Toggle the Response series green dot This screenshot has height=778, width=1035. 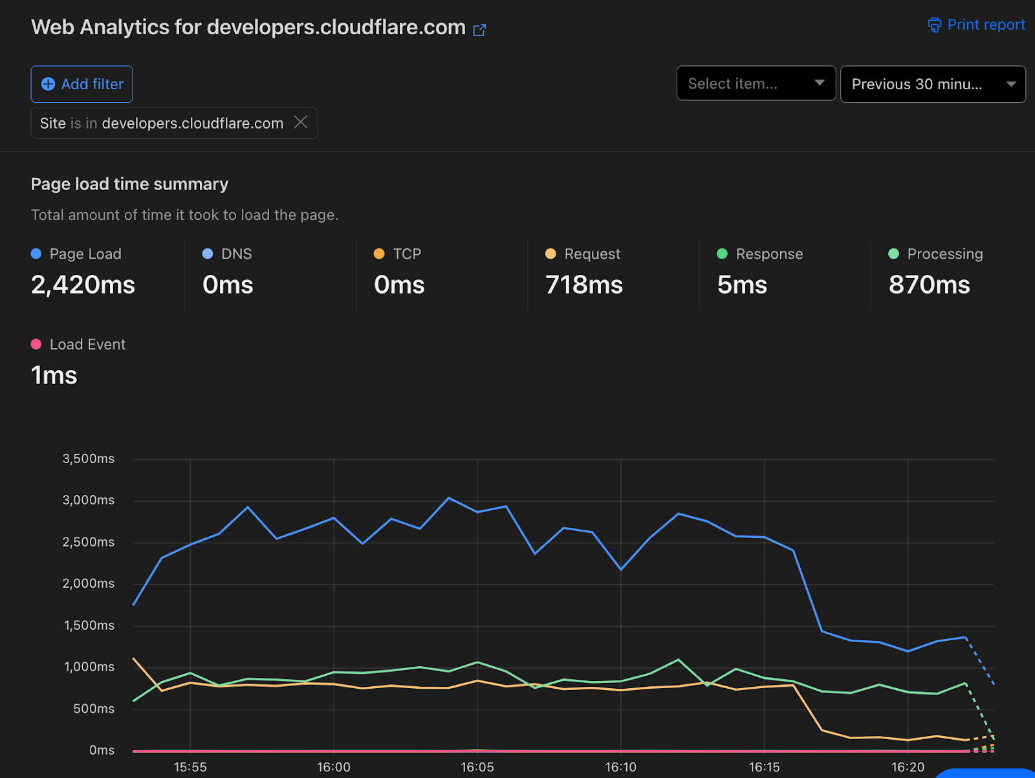point(723,254)
